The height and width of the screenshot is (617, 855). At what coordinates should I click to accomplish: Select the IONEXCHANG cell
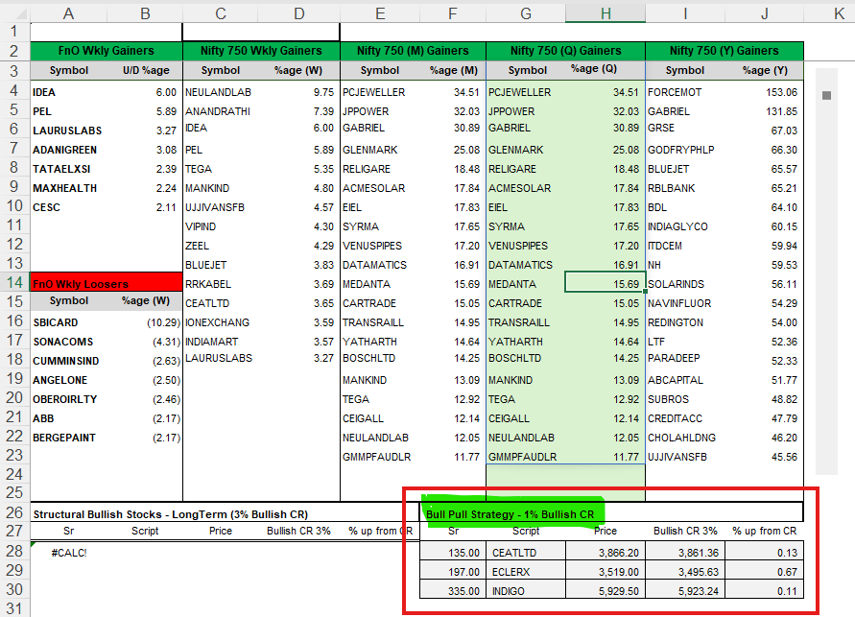click(x=221, y=322)
